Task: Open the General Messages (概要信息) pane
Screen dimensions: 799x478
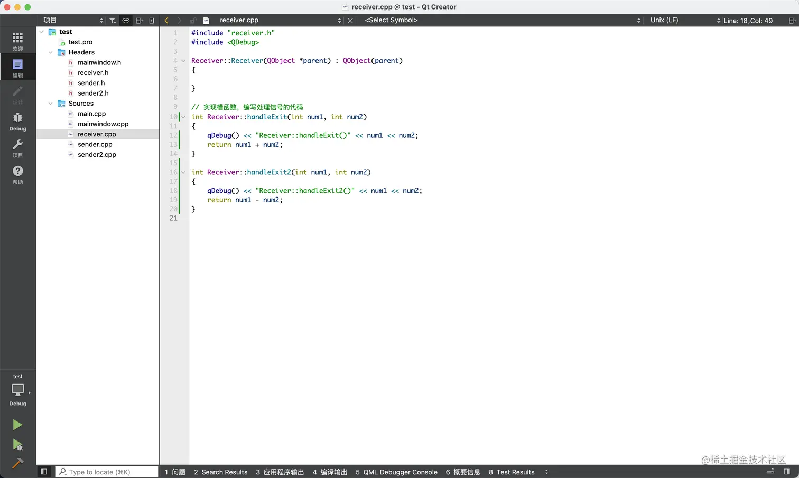Action: tap(463, 472)
